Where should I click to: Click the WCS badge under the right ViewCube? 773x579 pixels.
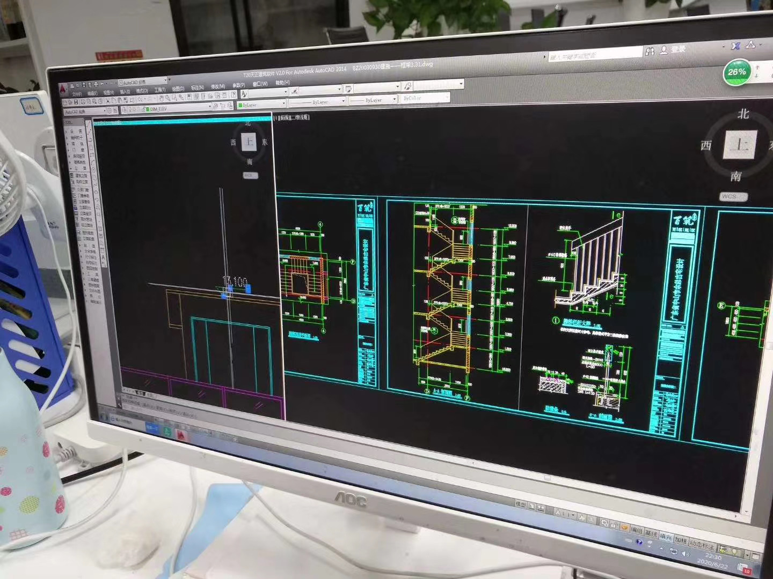click(732, 197)
